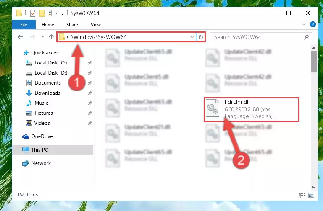Select OneDrive in navigation pane
This screenshot has height=211, width=323.
[x=42, y=136]
